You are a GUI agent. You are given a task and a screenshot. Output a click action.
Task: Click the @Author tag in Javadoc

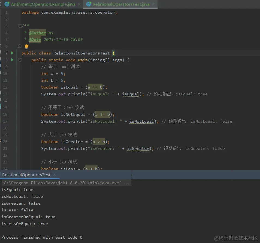(37, 33)
